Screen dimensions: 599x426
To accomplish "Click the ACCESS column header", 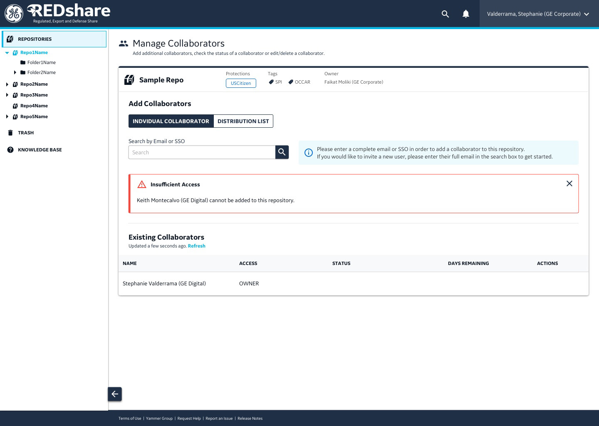I will (x=248, y=263).
